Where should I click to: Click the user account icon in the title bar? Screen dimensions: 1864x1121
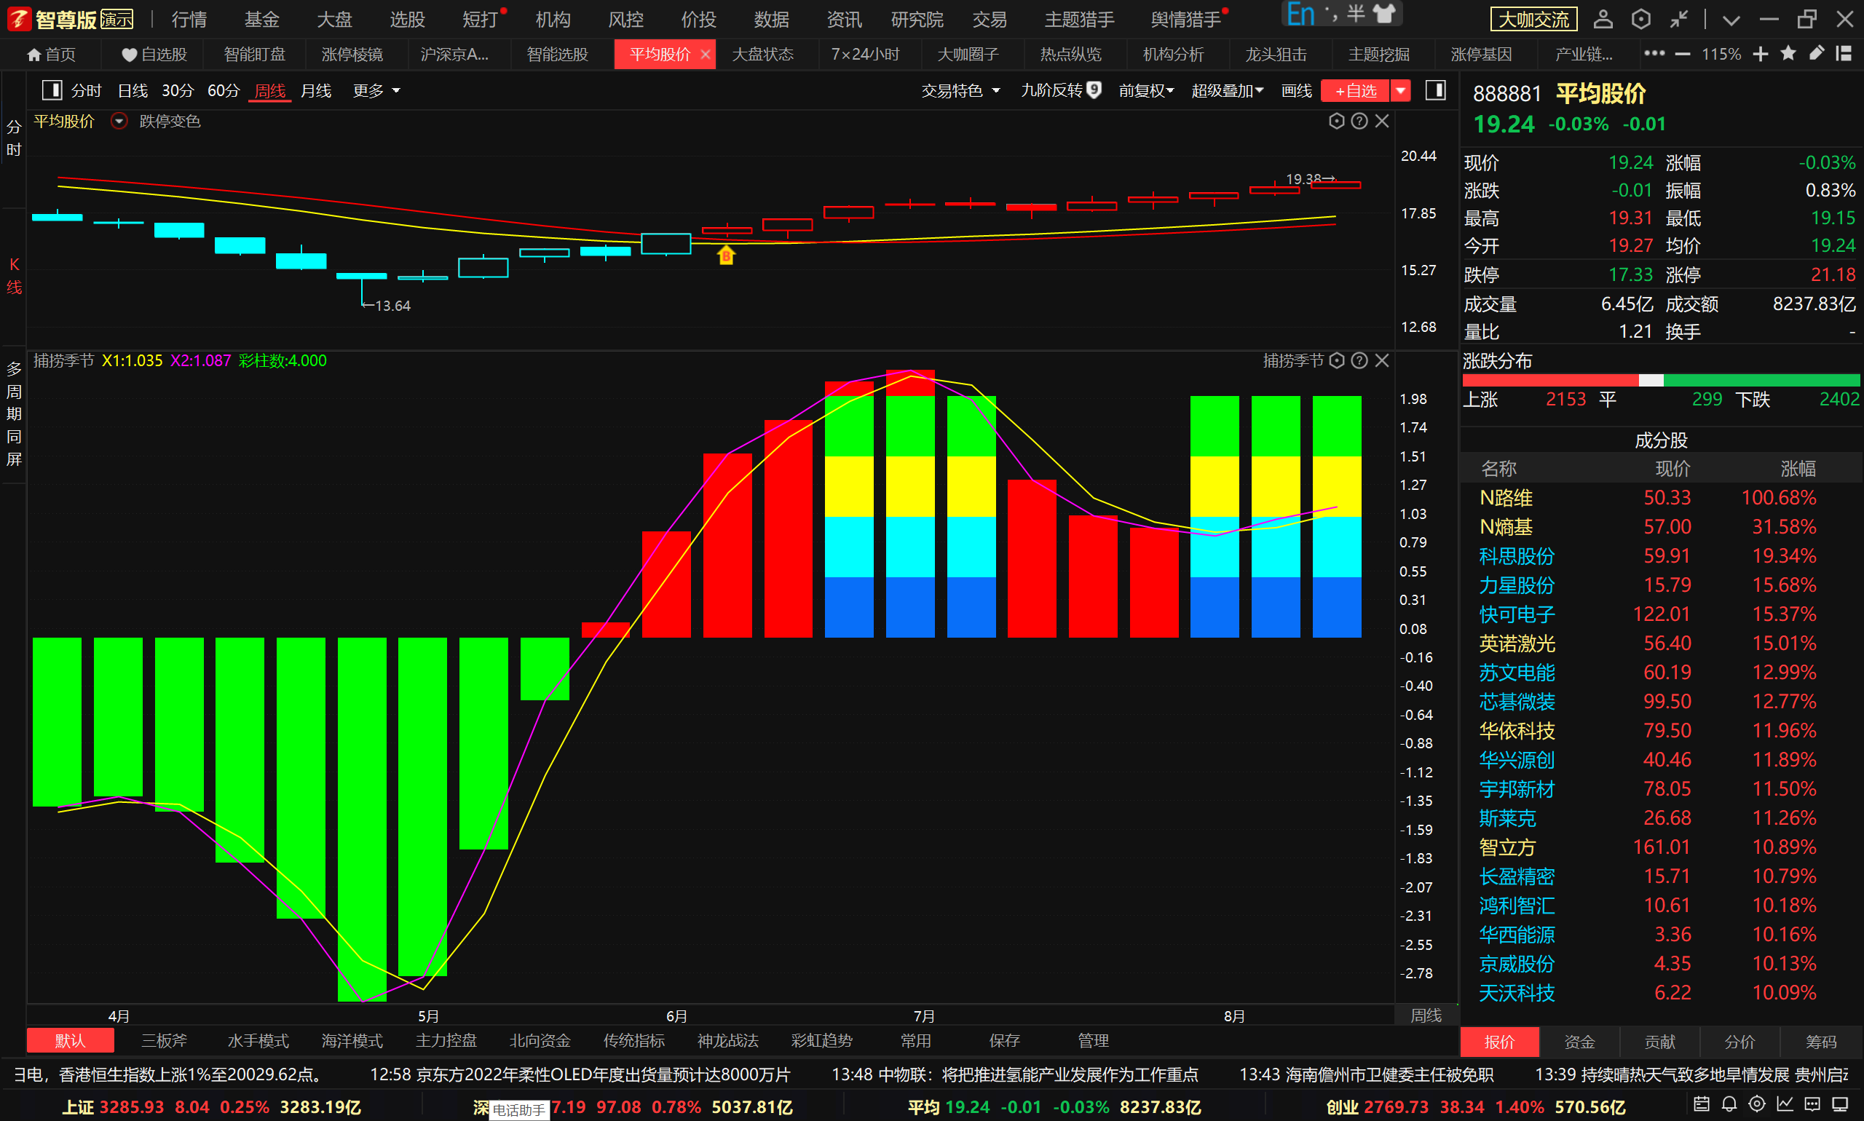click(x=1603, y=19)
